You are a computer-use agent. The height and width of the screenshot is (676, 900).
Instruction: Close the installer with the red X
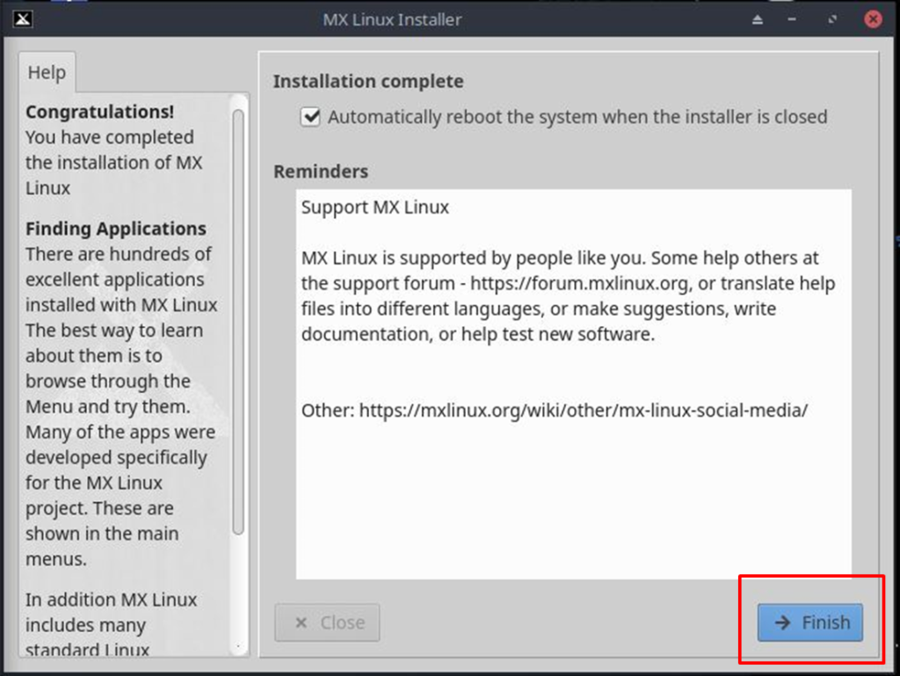pyautogui.click(x=872, y=19)
